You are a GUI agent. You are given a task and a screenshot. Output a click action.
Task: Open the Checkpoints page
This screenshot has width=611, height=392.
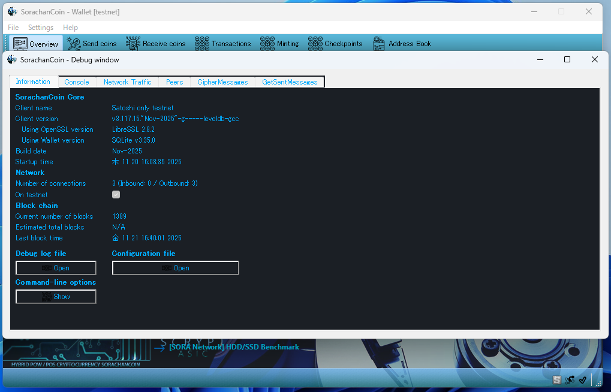click(x=335, y=44)
